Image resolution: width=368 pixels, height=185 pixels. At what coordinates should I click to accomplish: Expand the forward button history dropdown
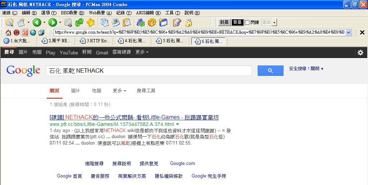(60, 23)
